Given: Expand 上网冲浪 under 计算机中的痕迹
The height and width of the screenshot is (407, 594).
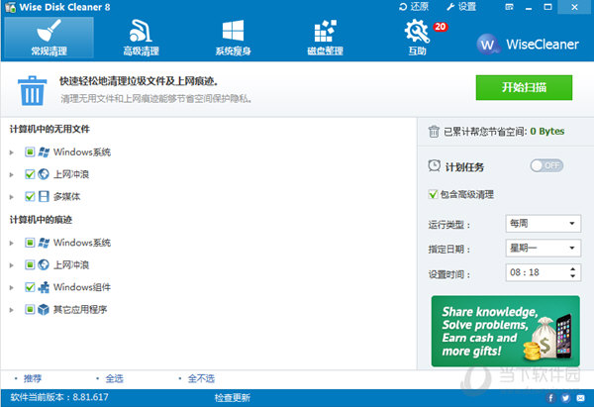Looking at the screenshot, I should (11, 264).
